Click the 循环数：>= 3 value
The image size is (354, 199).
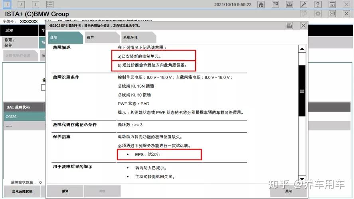coord(130,124)
